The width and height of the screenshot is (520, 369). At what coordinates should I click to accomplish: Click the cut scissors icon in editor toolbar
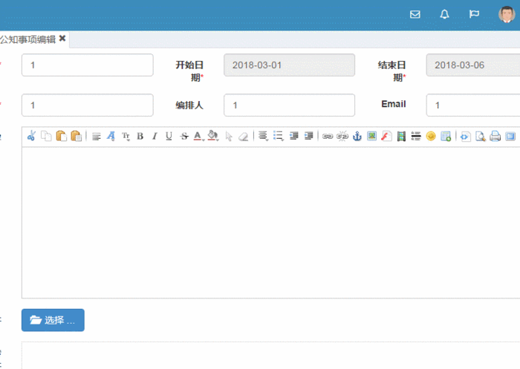click(x=31, y=136)
